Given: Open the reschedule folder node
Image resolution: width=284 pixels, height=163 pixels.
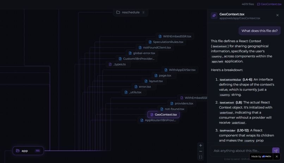Looking at the screenshot, I should pyautogui.click(x=131, y=12).
